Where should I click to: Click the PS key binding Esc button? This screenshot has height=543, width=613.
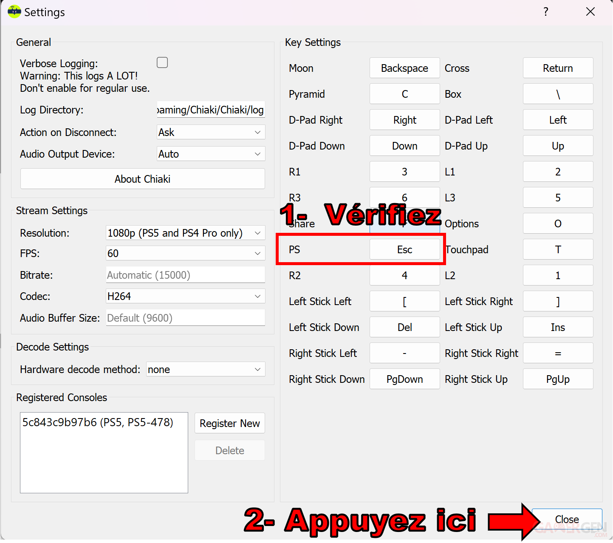click(405, 249)
